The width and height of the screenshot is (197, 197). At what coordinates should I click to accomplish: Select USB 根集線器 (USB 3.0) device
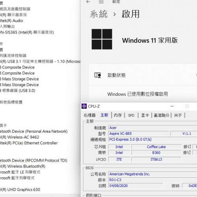[x=18, y=91]
